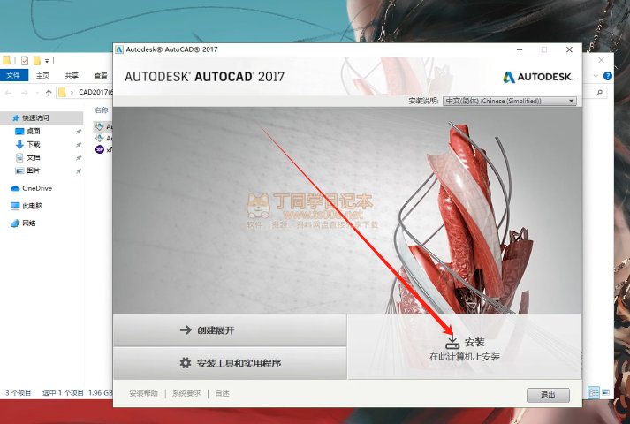Screen dimensions: 630x424
Task: Switch to the 主页 ribbon tab
Action: 42,75
